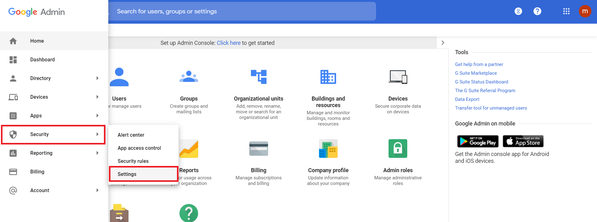
Task: Click the Admin roles title text
Action: (398, 170)
